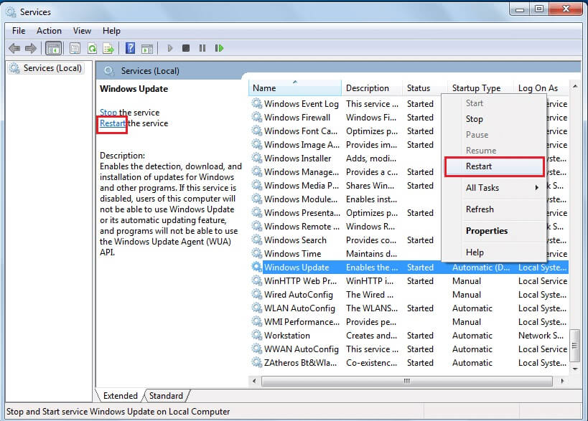Click the Pause Service toolbar icon
The height and width of the screenshot is (421, 588).
[x=202, y=48]
